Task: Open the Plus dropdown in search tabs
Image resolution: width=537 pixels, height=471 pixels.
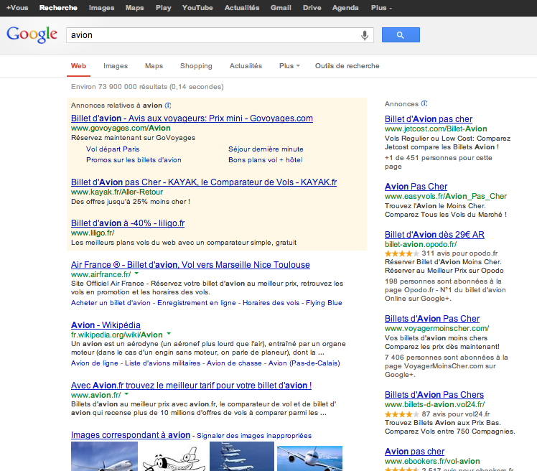Action: click(289, 66)
